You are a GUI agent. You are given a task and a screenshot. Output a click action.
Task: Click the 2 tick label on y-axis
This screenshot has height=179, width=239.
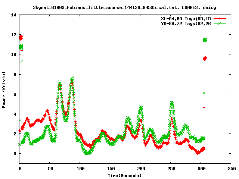click(x=15, y=134)
